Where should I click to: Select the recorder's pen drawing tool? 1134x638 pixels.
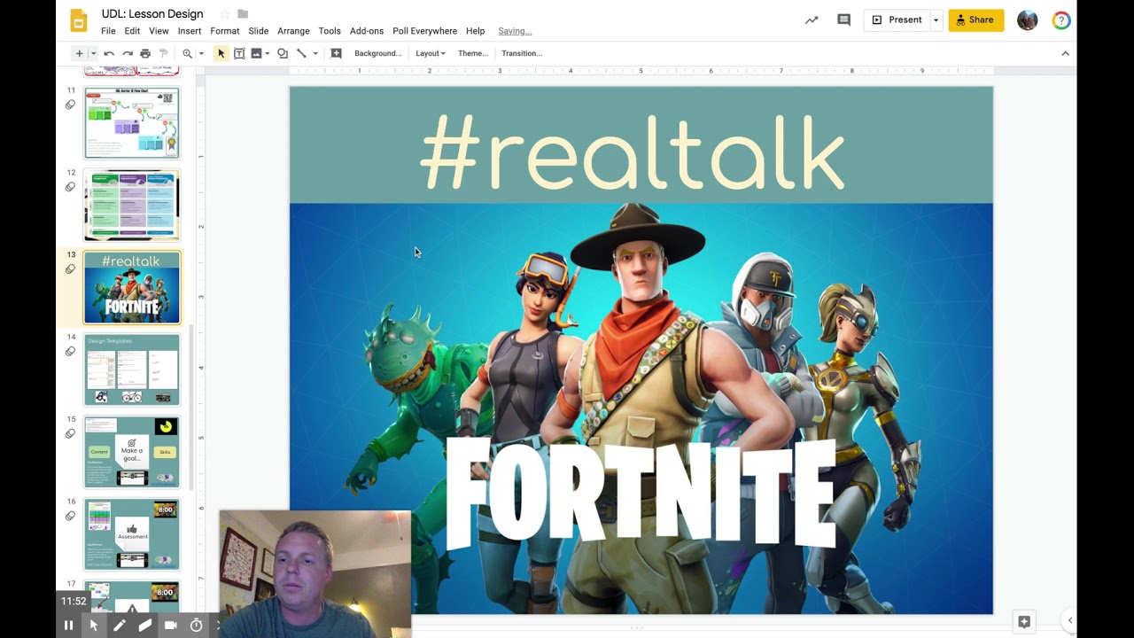click(x=120, y=626)
